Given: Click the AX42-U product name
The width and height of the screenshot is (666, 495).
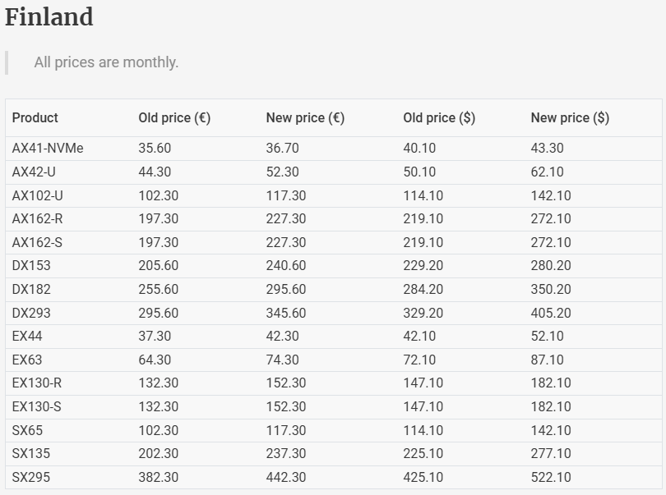Looking at the screenshot, I should (35, 172).
